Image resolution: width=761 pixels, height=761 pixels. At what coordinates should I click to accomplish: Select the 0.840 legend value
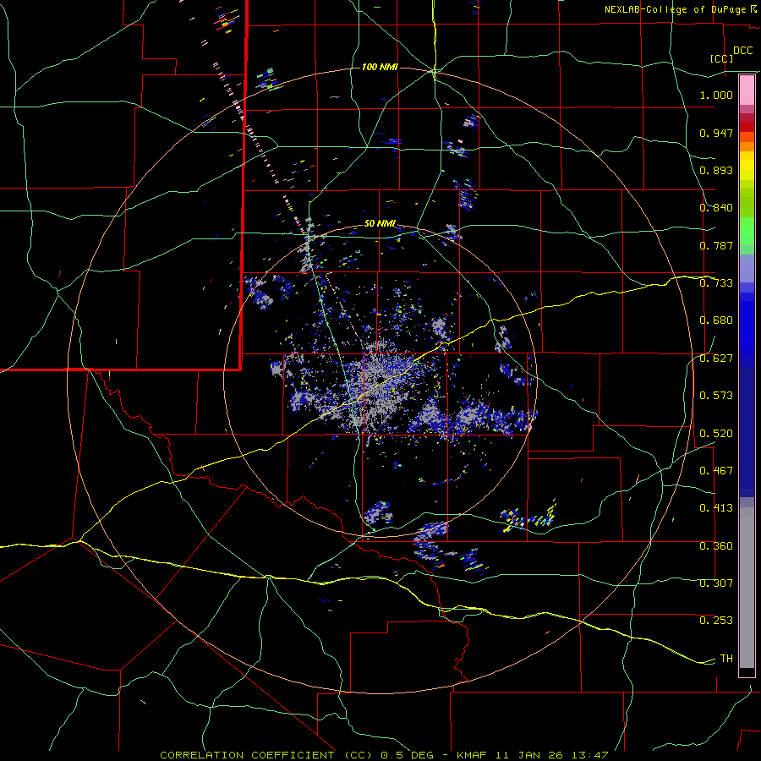pyautogui.click(x=716, y=208)
